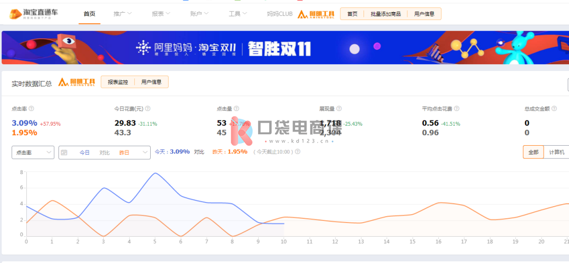Open help icon next to 今日花费(元)
Viewport: 569px width, 263px height.
(148, 109)
